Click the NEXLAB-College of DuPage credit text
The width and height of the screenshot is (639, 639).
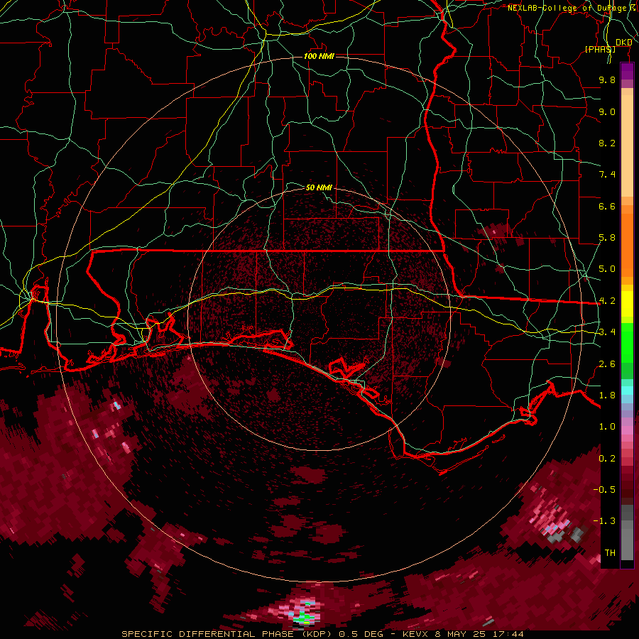click(x=569, y=8)
